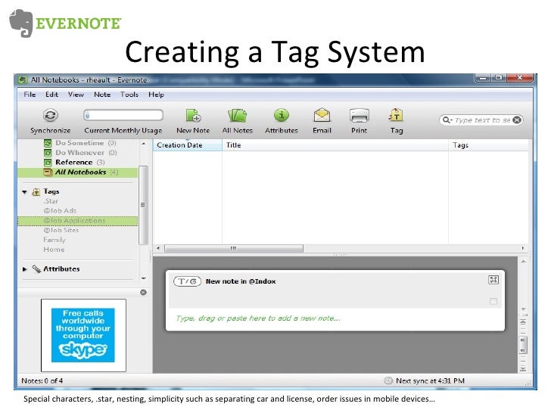551x413 pixels.
Task: Click the Current Monthly Usage progress bar
Action: point(123,115)
